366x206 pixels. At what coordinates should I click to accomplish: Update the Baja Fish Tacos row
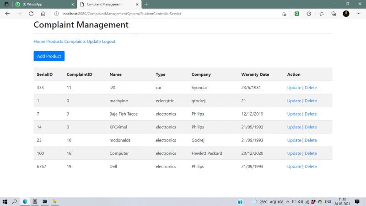click(x=294, y=114)
